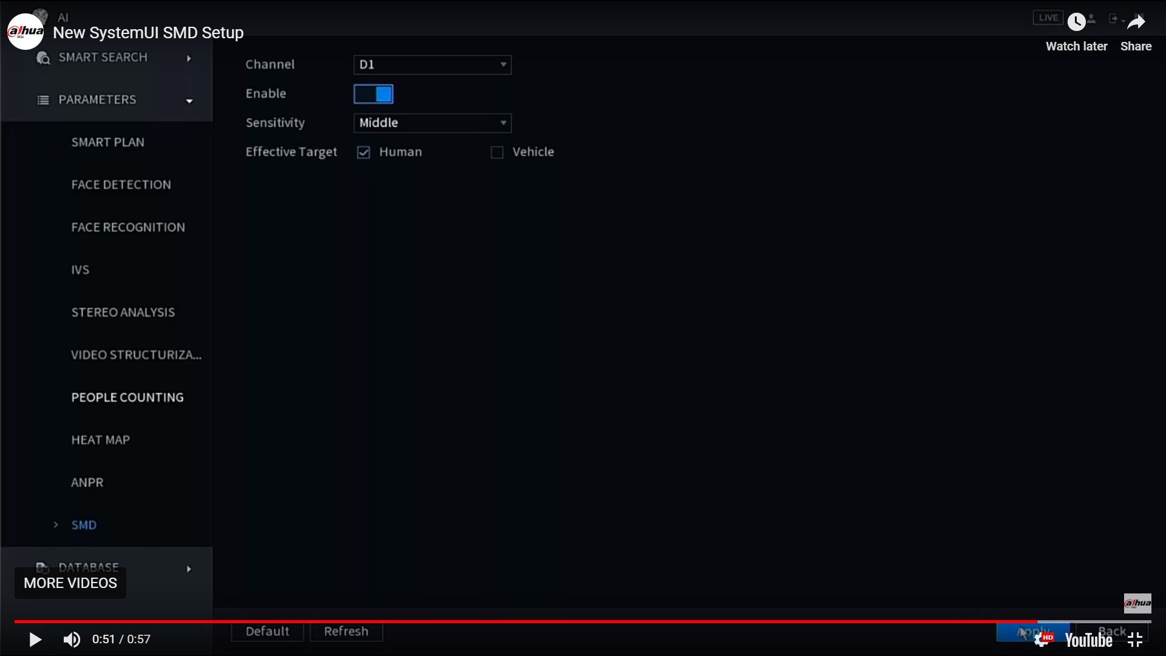The image size is (1166, 656).
Task: Click the Share arrow icon
Action: click(1136, 22)
